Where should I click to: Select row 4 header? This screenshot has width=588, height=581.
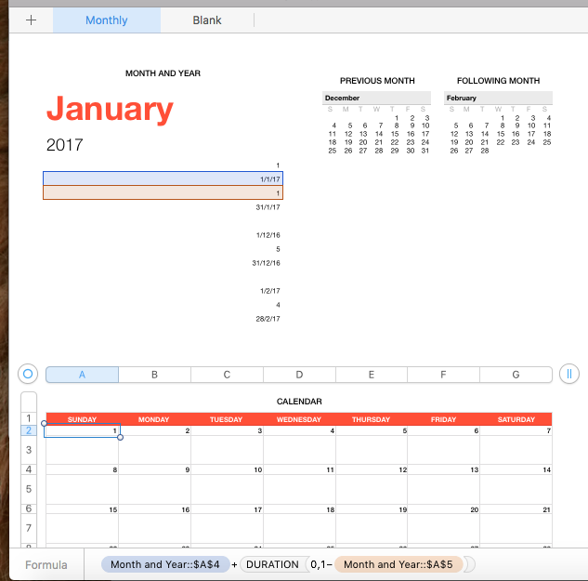[29, 469]
